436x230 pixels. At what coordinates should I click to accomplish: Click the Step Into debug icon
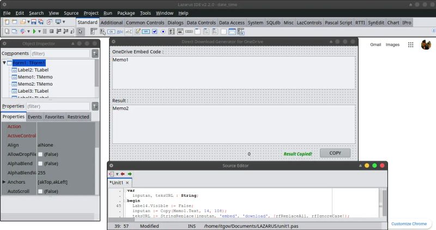point(59,32)
